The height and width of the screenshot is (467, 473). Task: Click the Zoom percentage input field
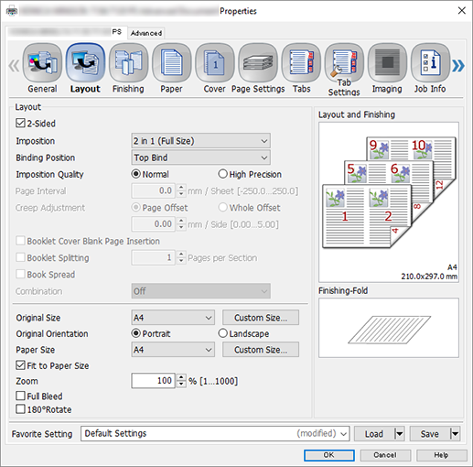153,380
